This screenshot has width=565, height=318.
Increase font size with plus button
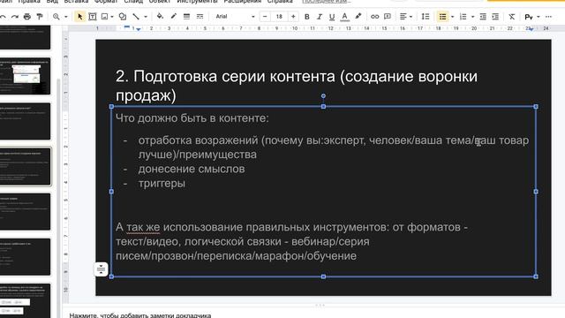pos(293,17)
